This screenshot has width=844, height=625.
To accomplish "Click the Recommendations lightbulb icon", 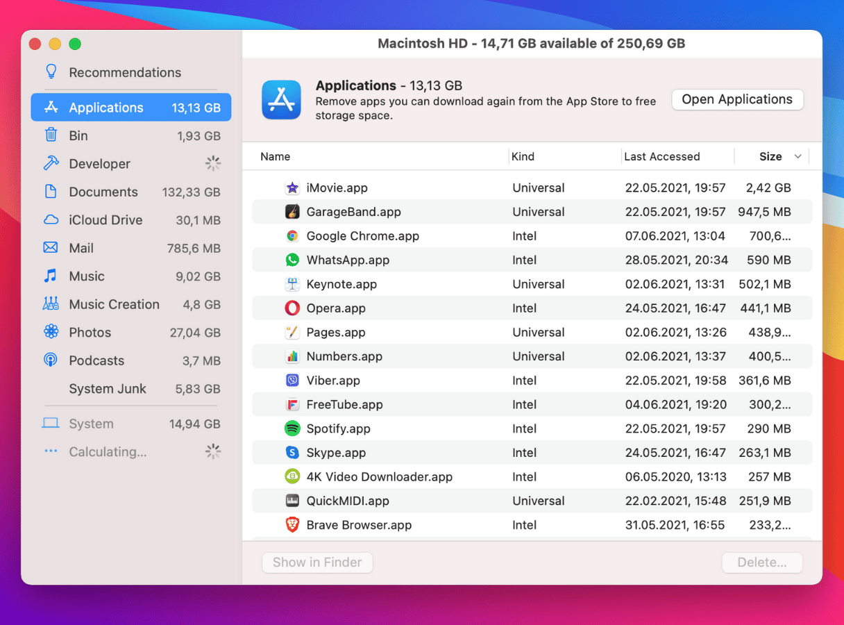I will 51,72.
